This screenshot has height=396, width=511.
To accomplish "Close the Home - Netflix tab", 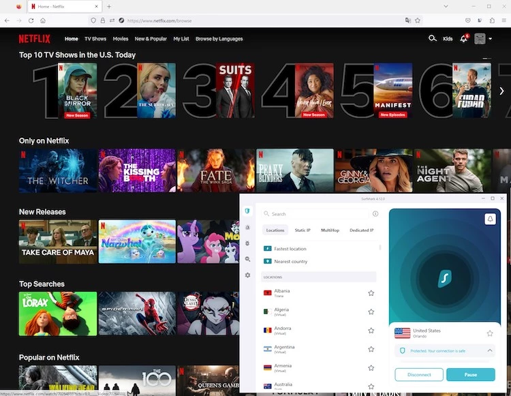I will [97, 6].
